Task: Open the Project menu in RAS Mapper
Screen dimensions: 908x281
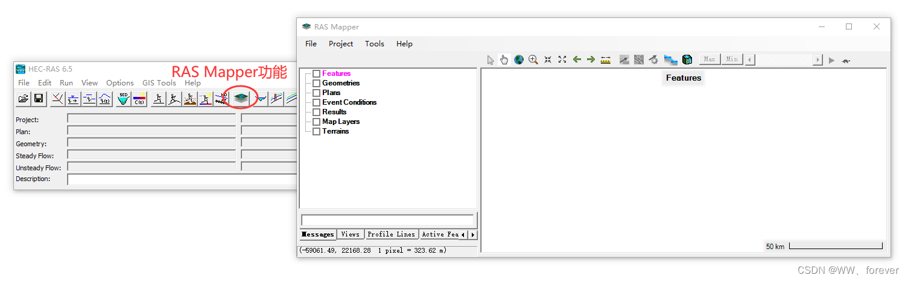Action: pyautogui.click(x=341, y=43)
